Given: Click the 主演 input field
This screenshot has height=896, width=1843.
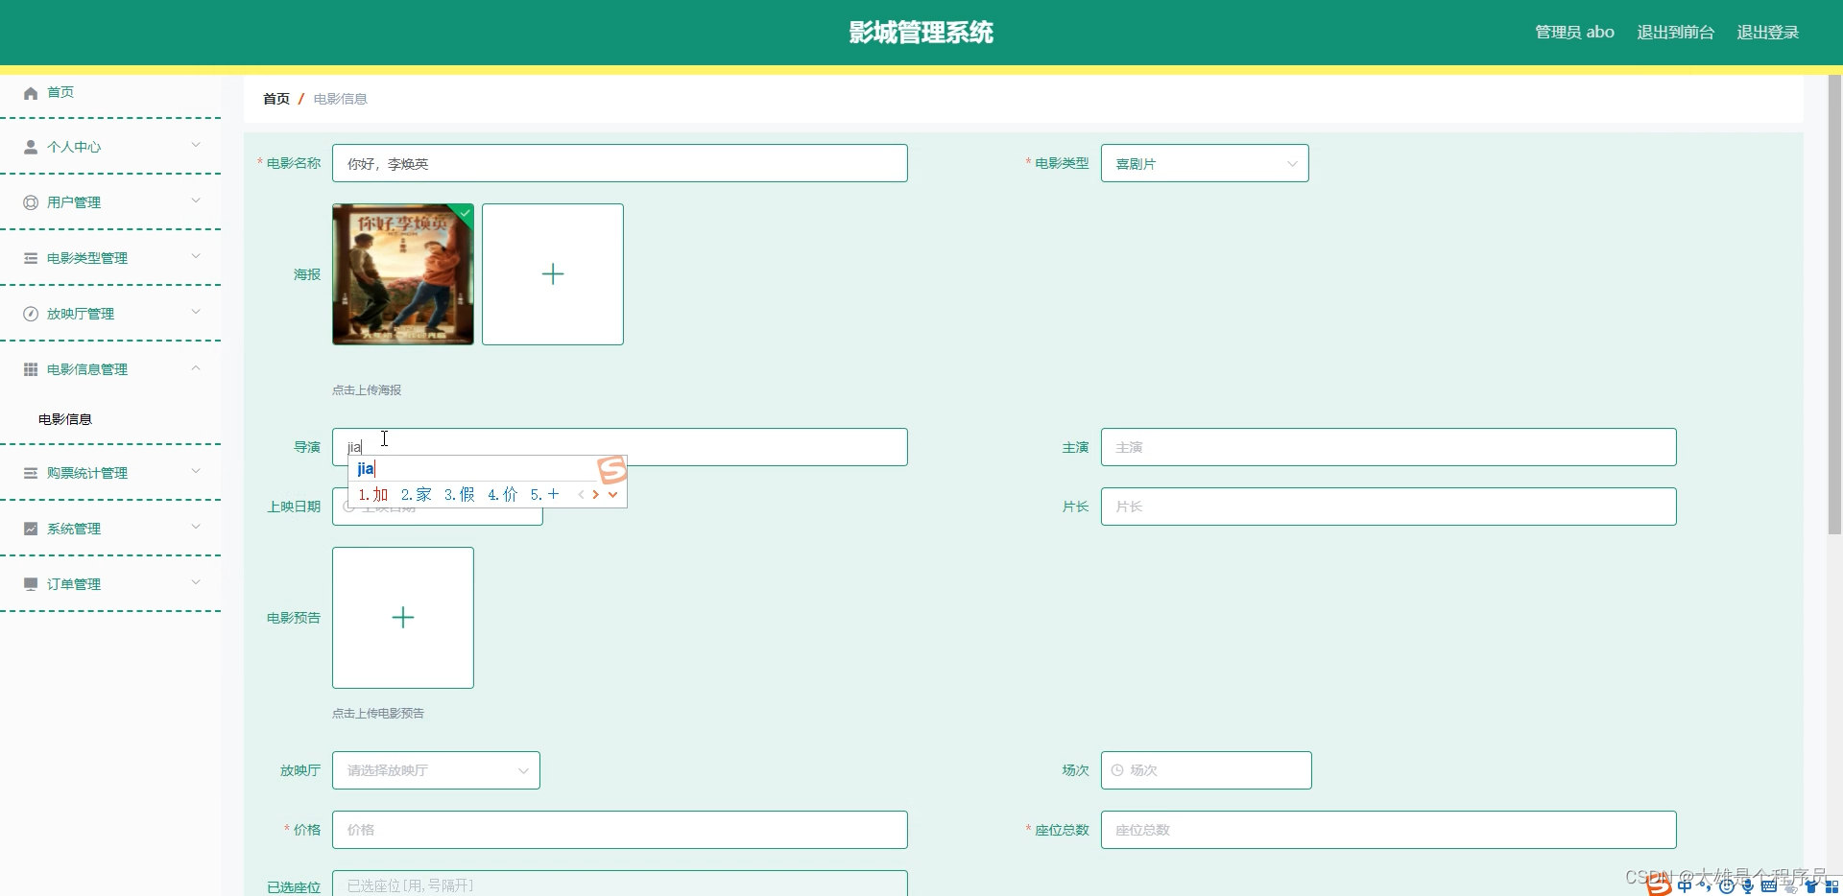Looking at the screenshot, I should tap(1389, 447).
